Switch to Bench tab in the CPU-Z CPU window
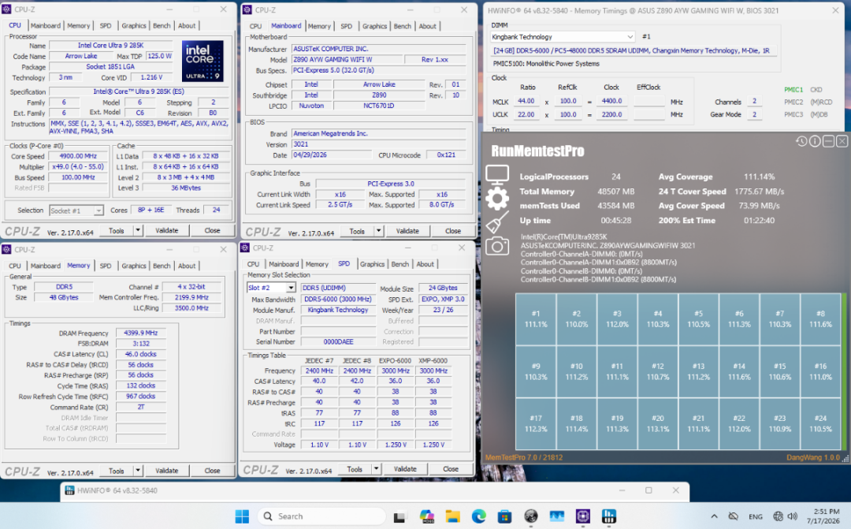851x529 pixels. 162,25
